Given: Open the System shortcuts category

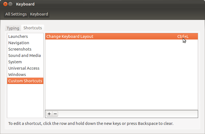Looking at the screenshot, I should pyautogui.click(x=15, y=62).
